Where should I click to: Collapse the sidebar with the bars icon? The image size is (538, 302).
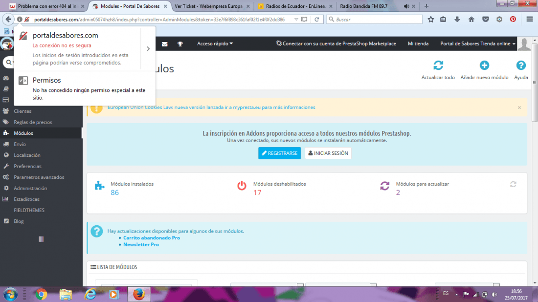point(41,239)
